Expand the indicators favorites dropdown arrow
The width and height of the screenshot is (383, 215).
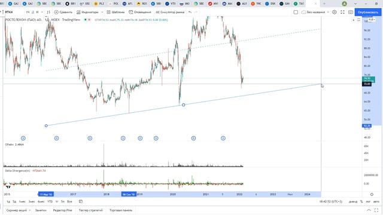point(102,12)
